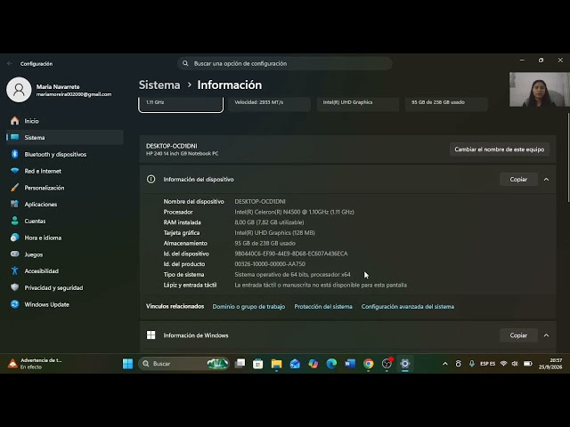Click the Cuentas person icon
Viewport: 570px width, 427px height.
pyautogui.click(x=15, y=221)
